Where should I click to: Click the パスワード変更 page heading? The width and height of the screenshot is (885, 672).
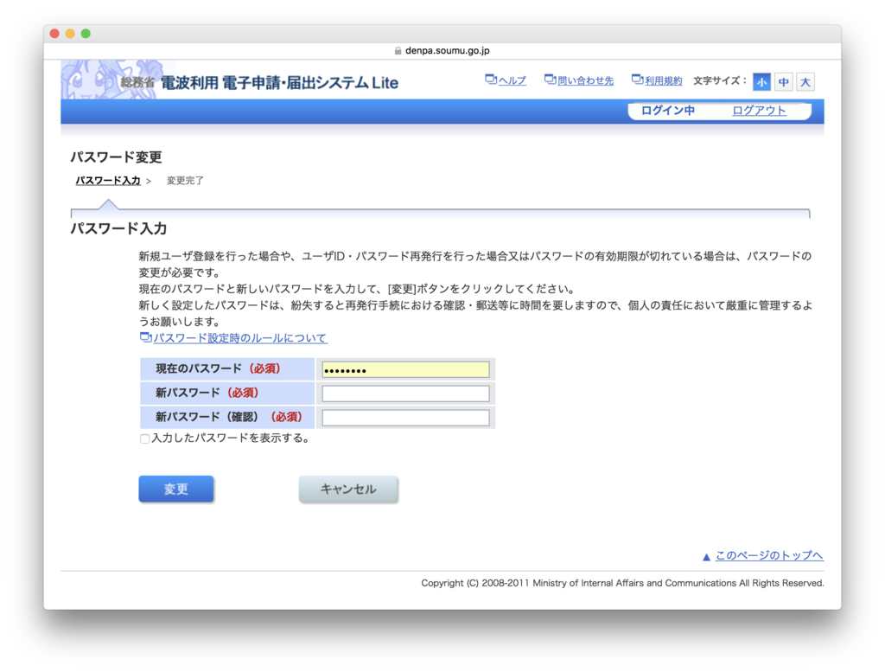[x=117, y=157]
